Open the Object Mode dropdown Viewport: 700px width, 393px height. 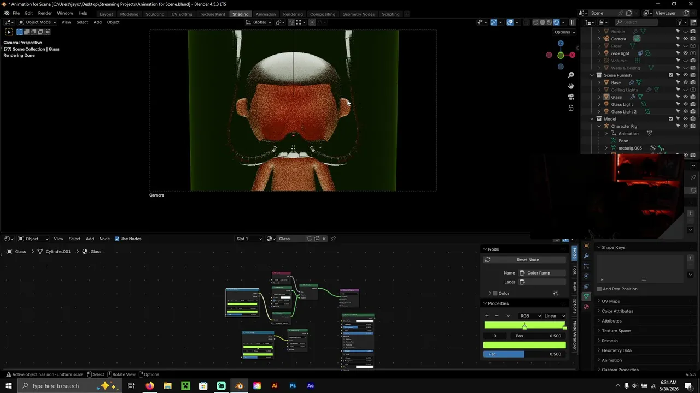36,22
